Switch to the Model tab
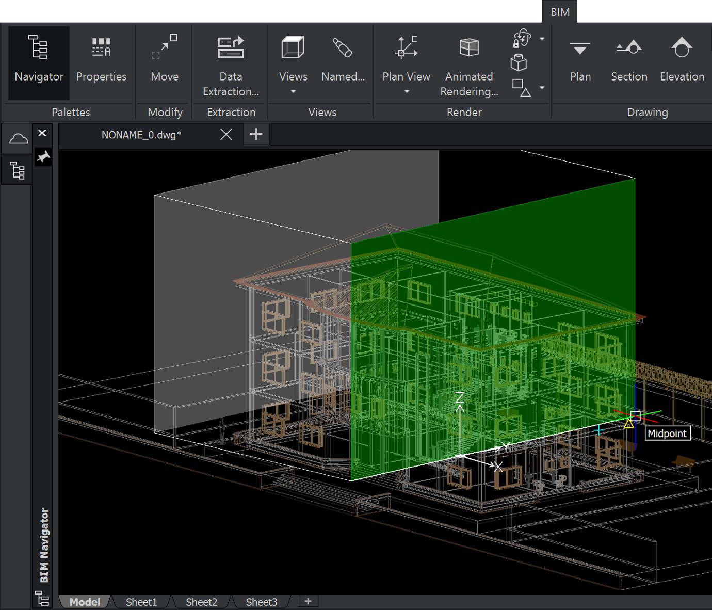712x610 pixels. 85,602
